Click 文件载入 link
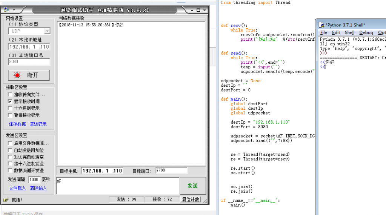Viewport: 386px width, 215px height. [17, 188]
